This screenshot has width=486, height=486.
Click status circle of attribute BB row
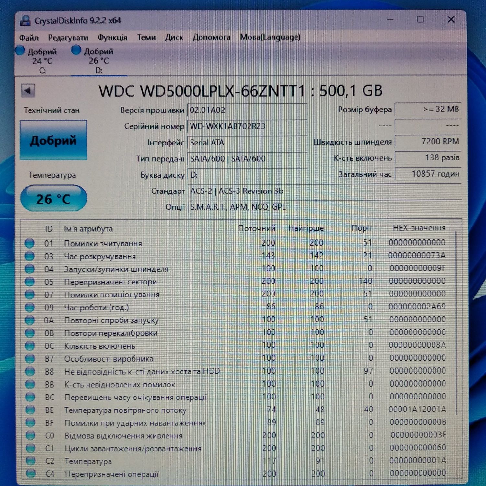[x=30, y=384]
